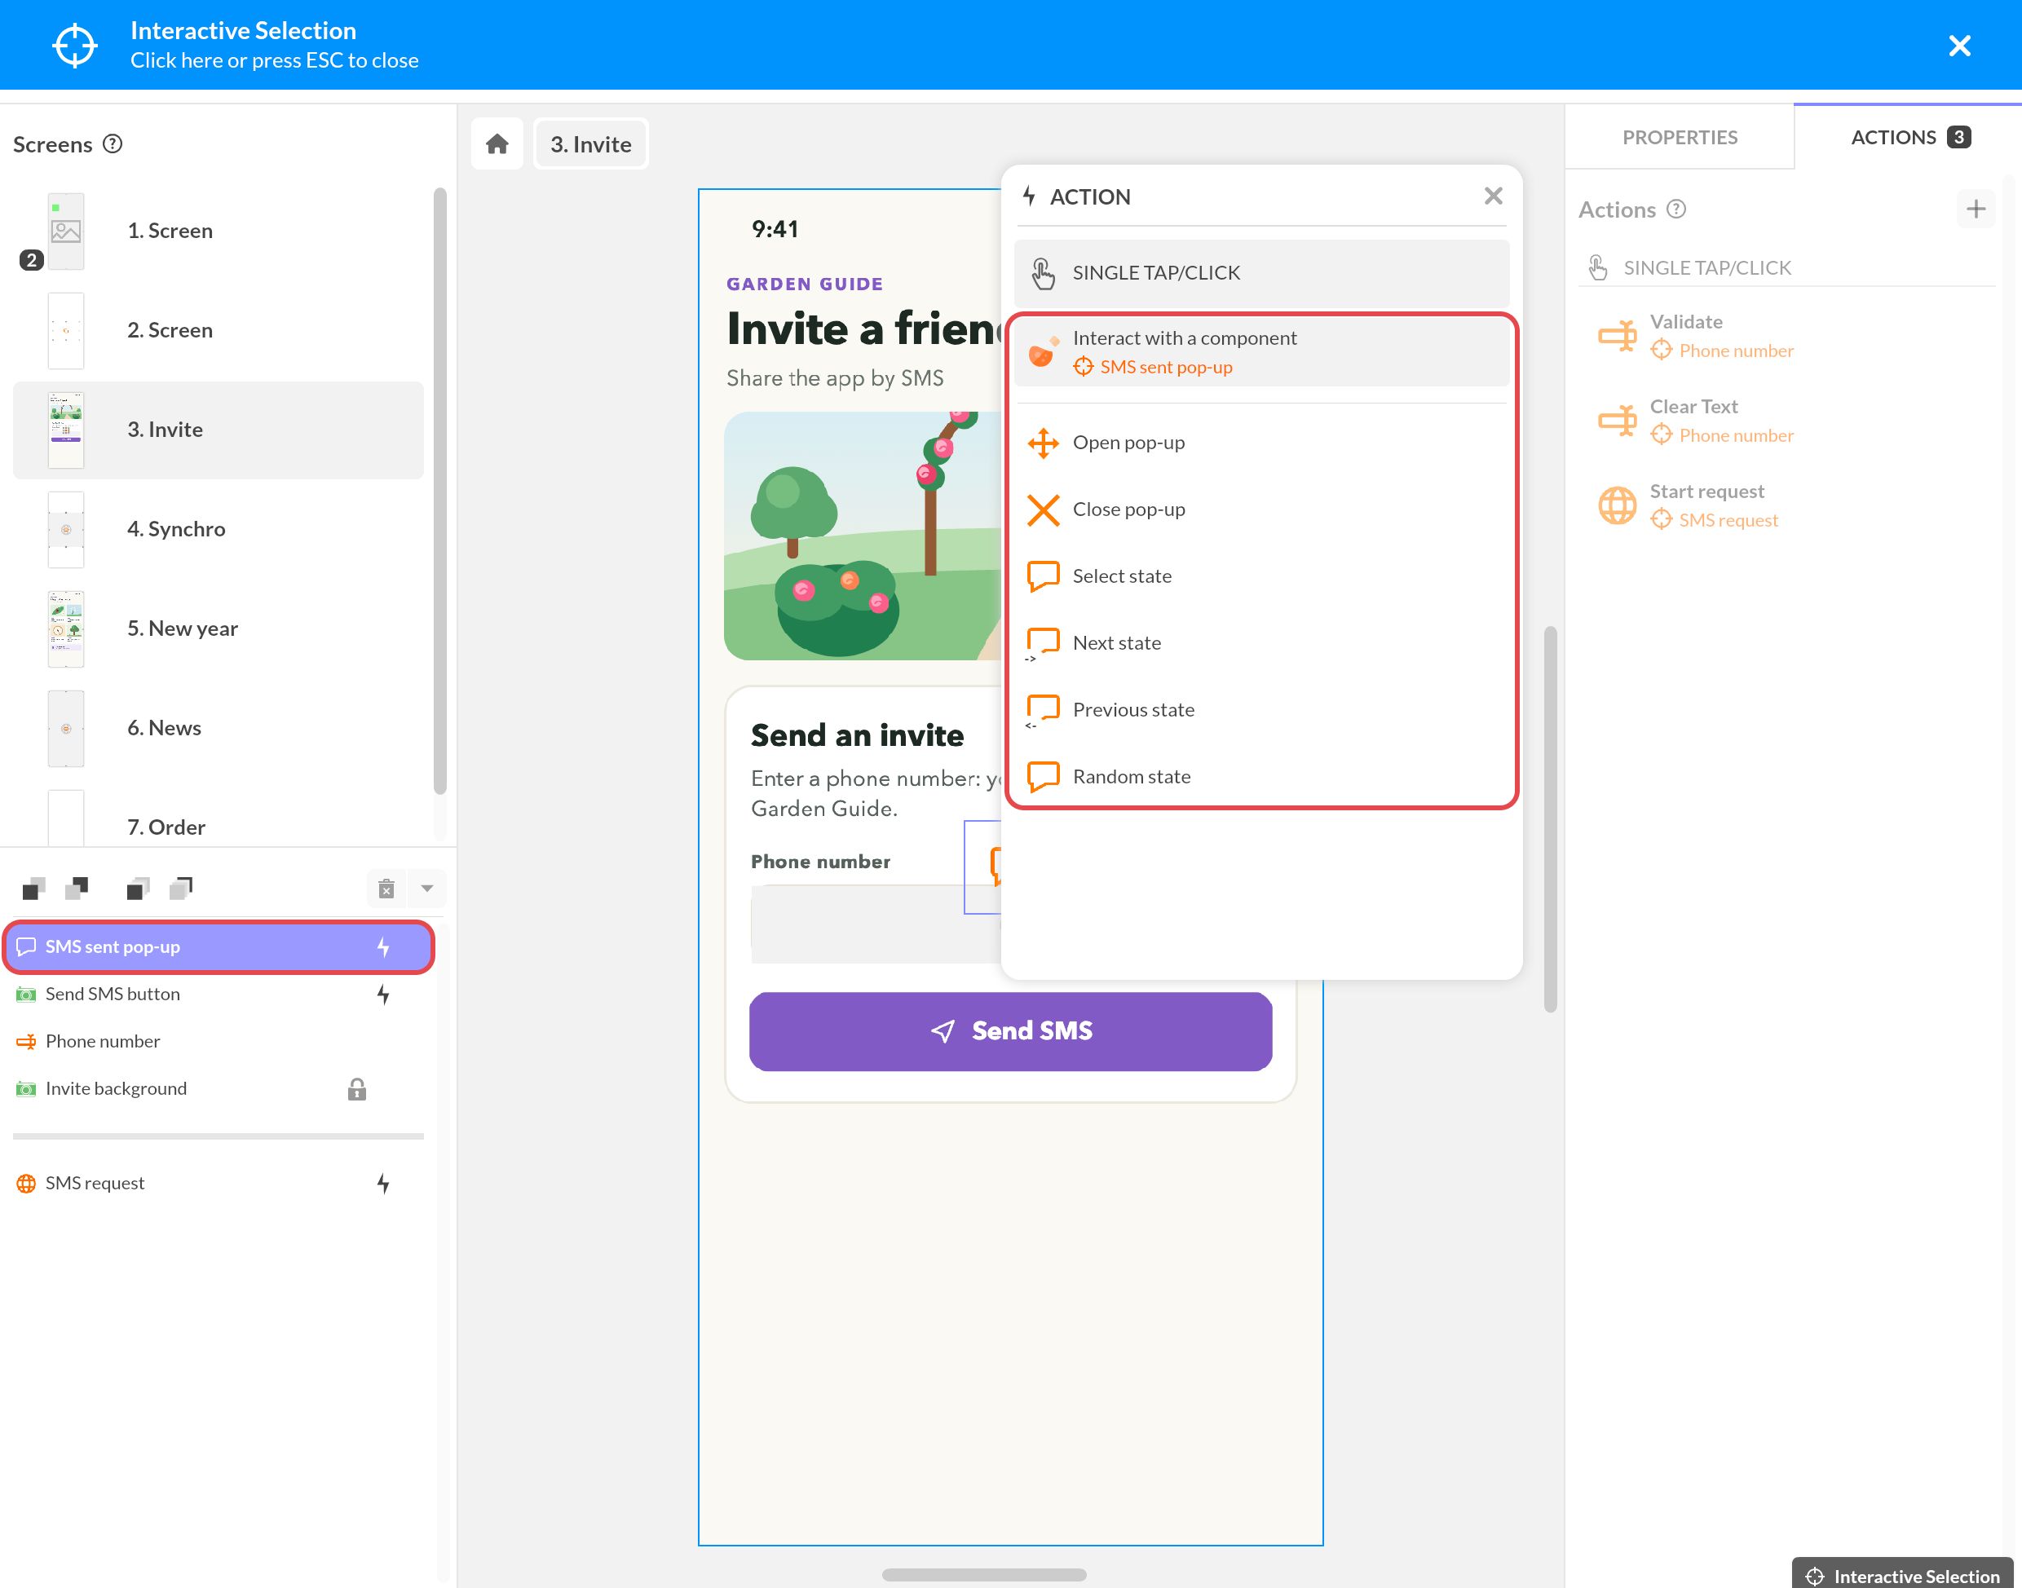Toggle the lock on Invite background
Screen dimensions: 2022x1588
pyautogui.click(x=357, y=1090)
